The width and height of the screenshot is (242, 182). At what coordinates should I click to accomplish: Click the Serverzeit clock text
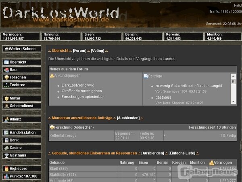click(x=224, y=24)
